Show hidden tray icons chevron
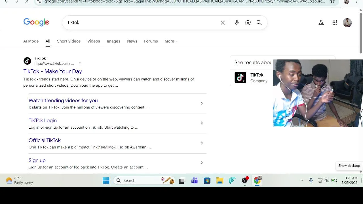The height and width of the screenshot is (204, 363). (302, 180)
